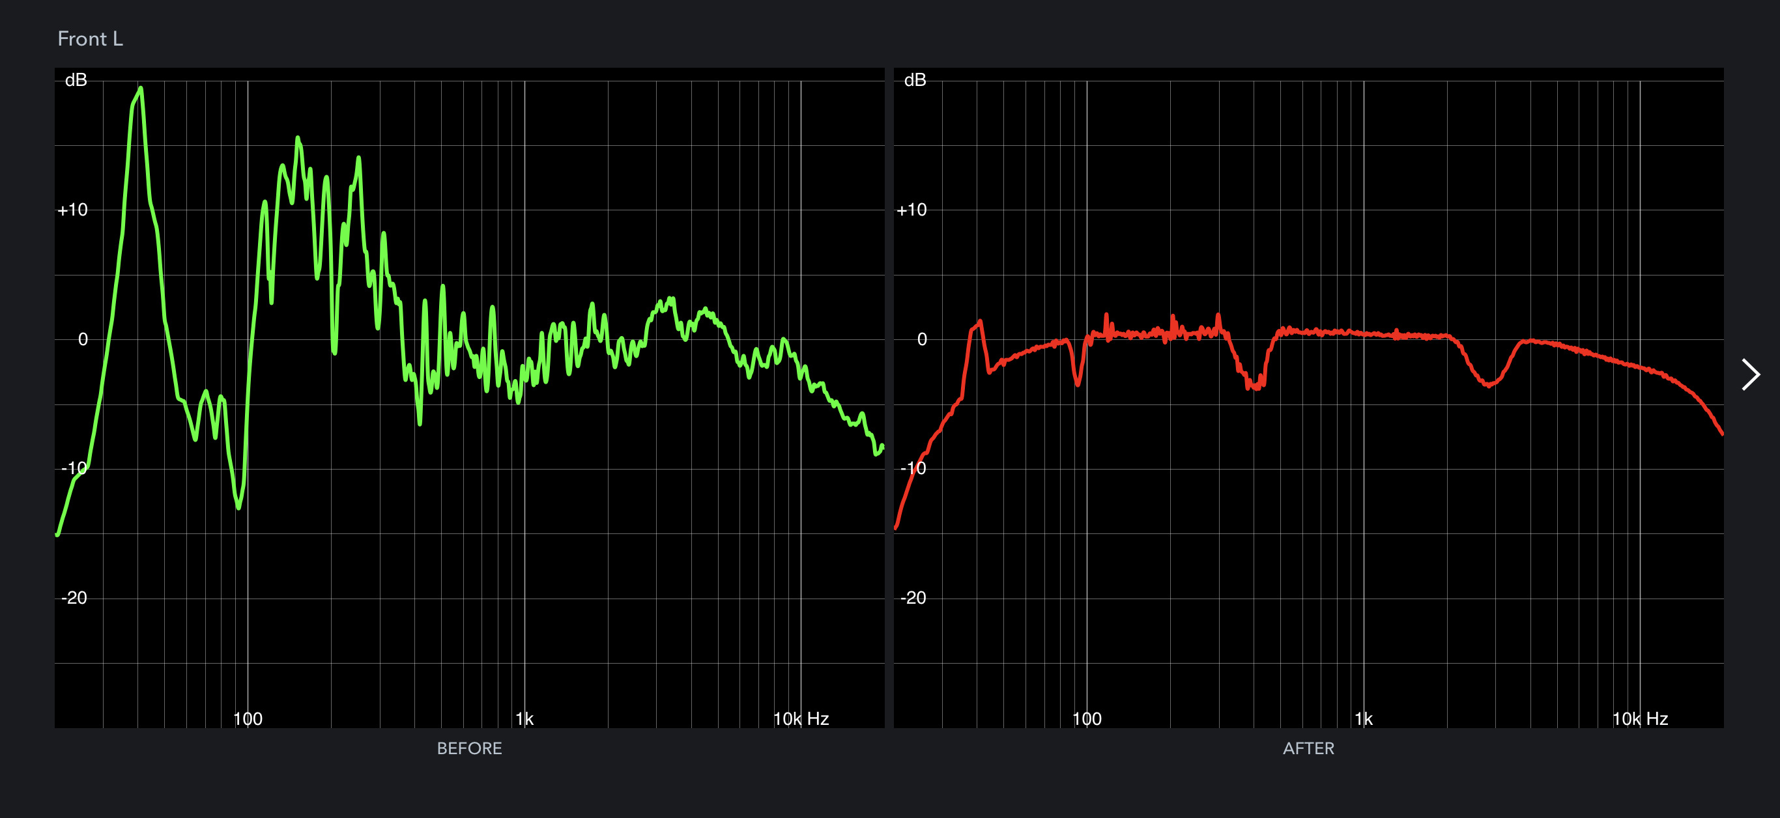This screenshot has width=1780, height=818.
Task: Click the dB axis label in BEFORE graph
Action: click(x=76, y=80)
